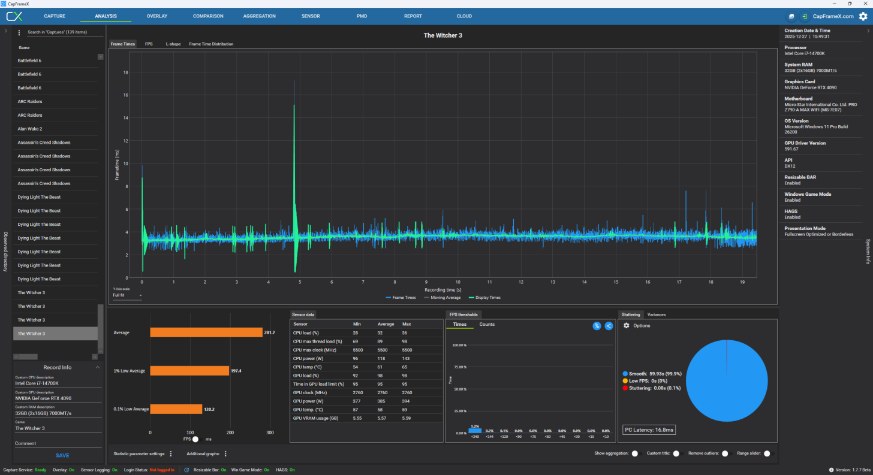Open Statistic parameter settings three-dot menu
Screen dimensions: 873x475
click(x=171, y=454)
